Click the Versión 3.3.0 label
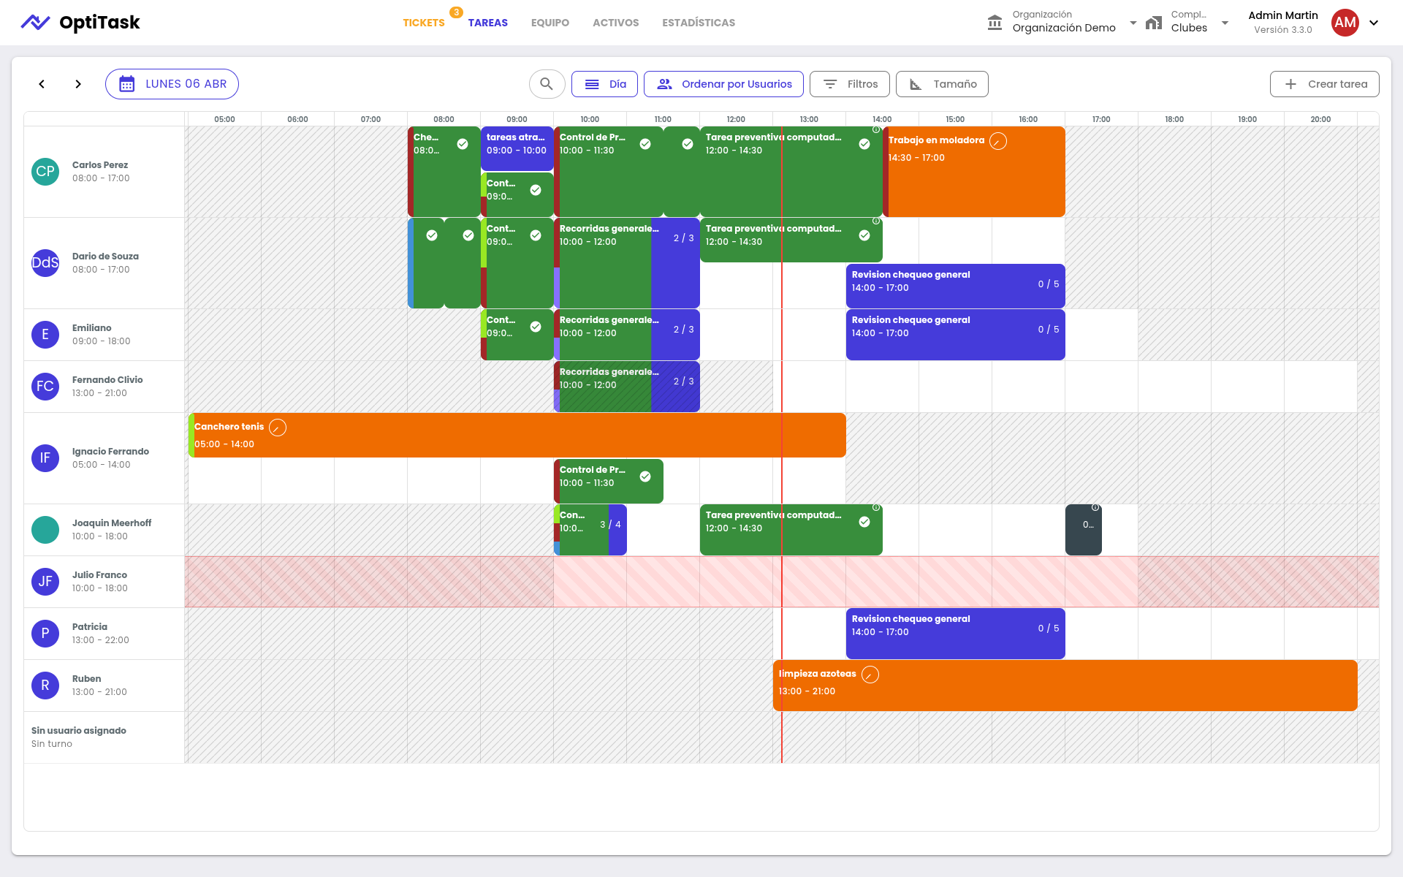The height and width of the screenshot is (877, 1403). [1283, 30]
